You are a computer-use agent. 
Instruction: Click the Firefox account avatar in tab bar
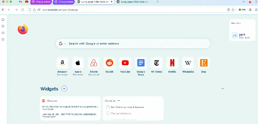point(250,2)
